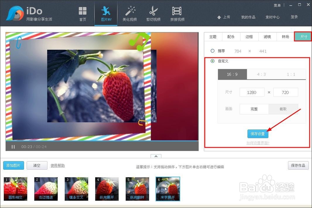Click the 保存设置 button
312x208 pixels.
pyautogui.click(x=258, y=134)
